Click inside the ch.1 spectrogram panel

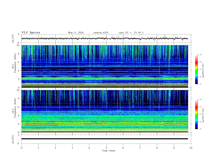pyautogui.click(x=105, y=66)
